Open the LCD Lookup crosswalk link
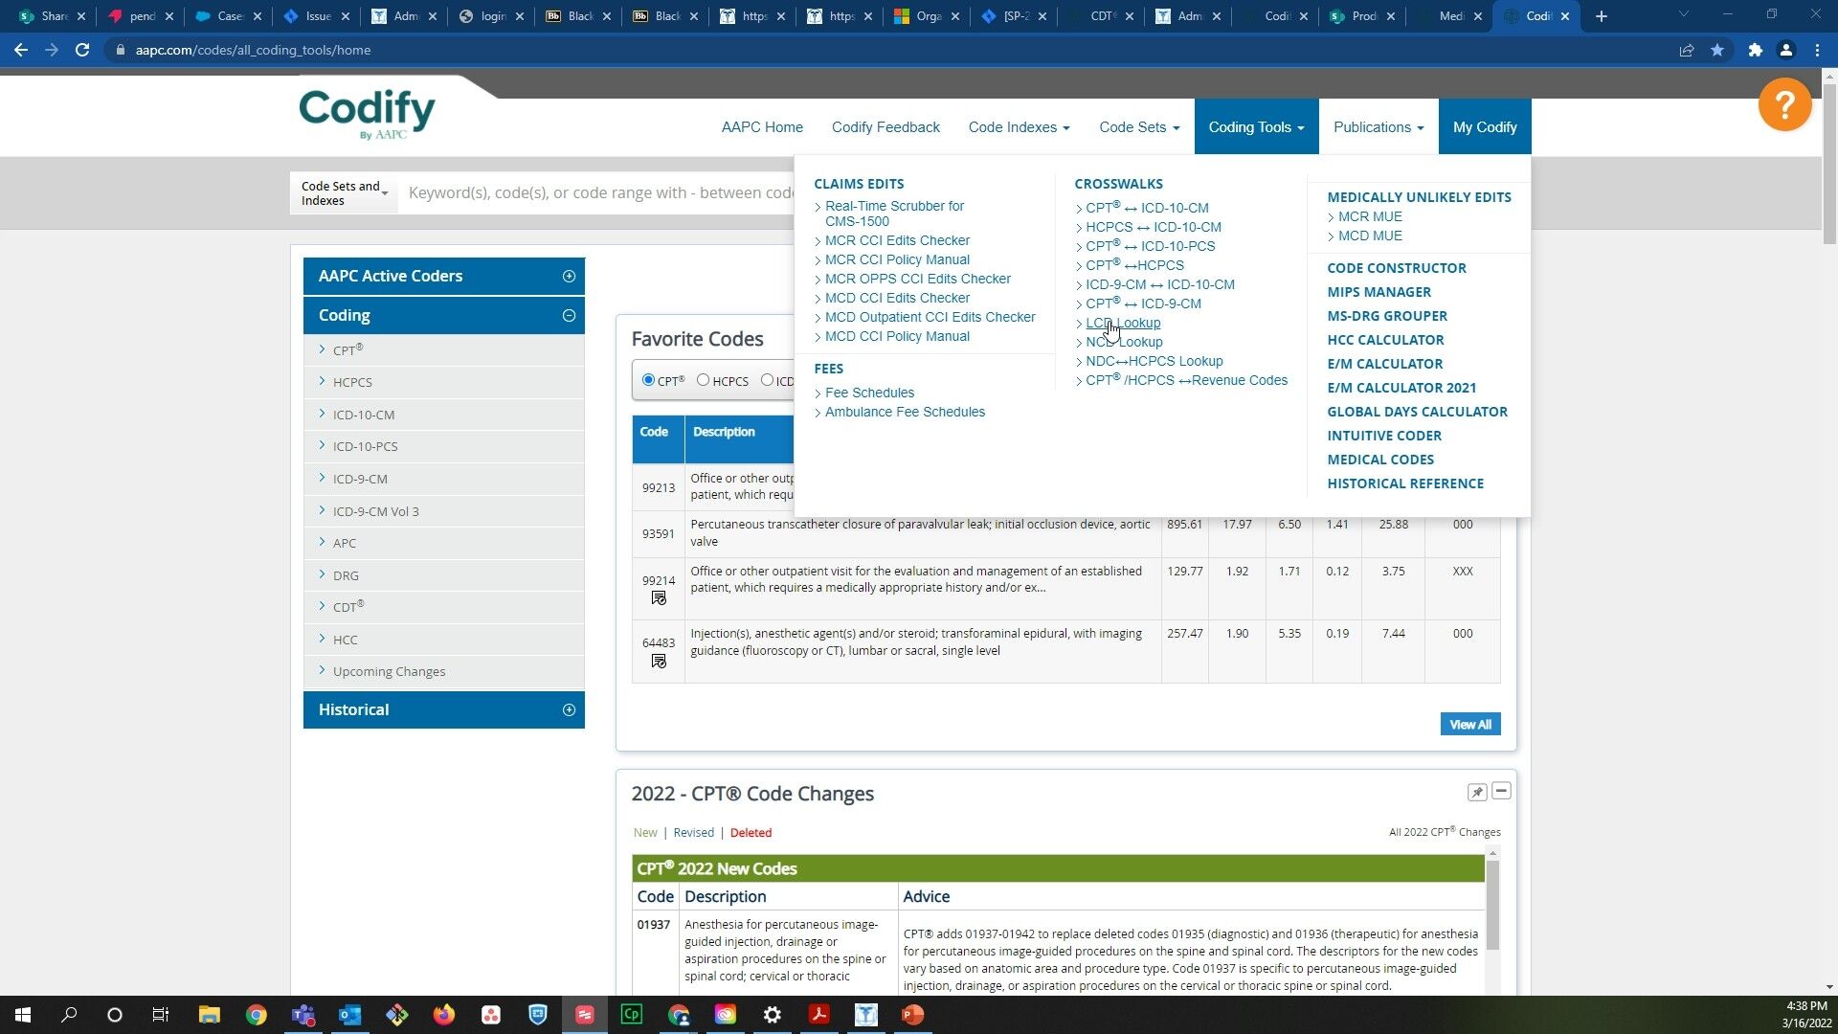The image size is (1838, 1034). (1122, 323)
